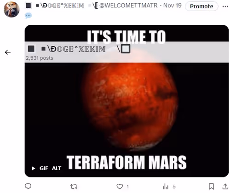Click the Promote button

(x=201, y=6)
